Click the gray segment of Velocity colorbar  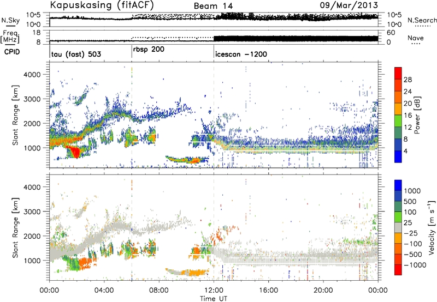click(x=398, y=227)
